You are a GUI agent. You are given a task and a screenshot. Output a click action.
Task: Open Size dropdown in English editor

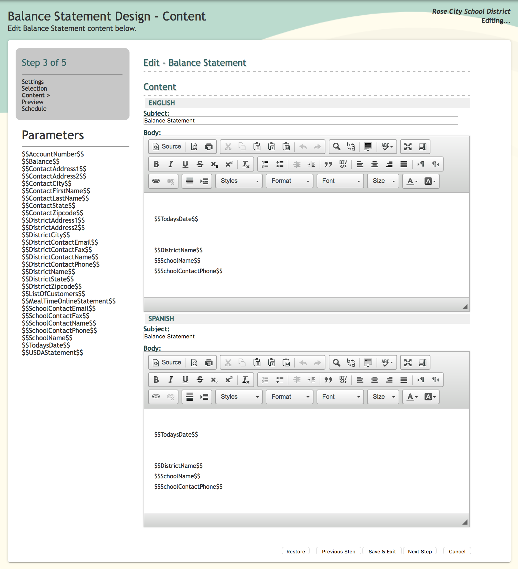(383, 181)
